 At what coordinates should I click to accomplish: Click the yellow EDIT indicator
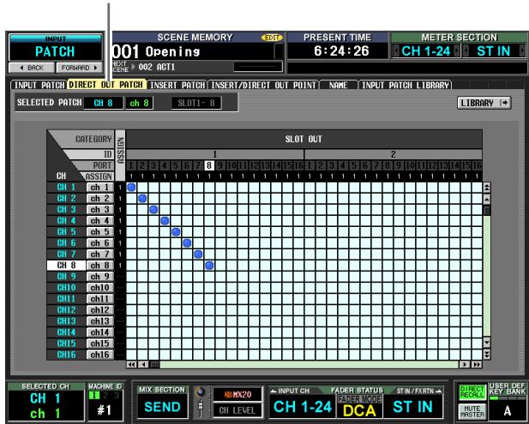pyautogui.click(x=272, y=38)
